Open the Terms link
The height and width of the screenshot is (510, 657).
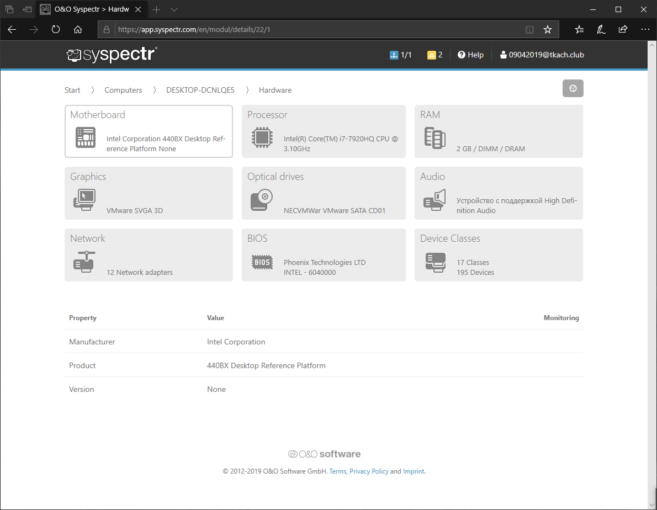click(338, 471)
